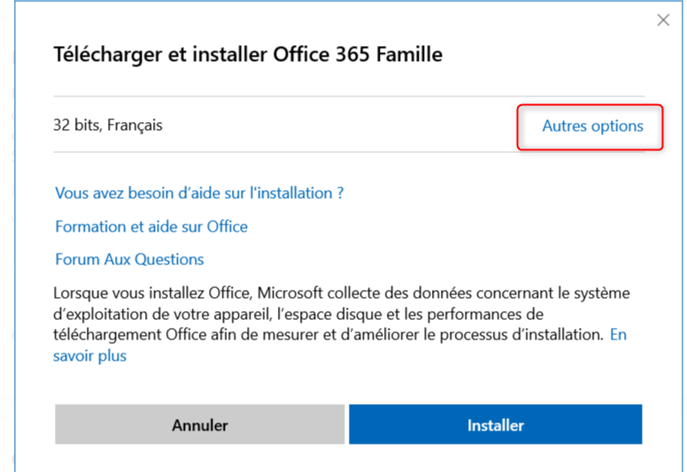Click the word 'Français' in version line

click(x=135, y=126)
